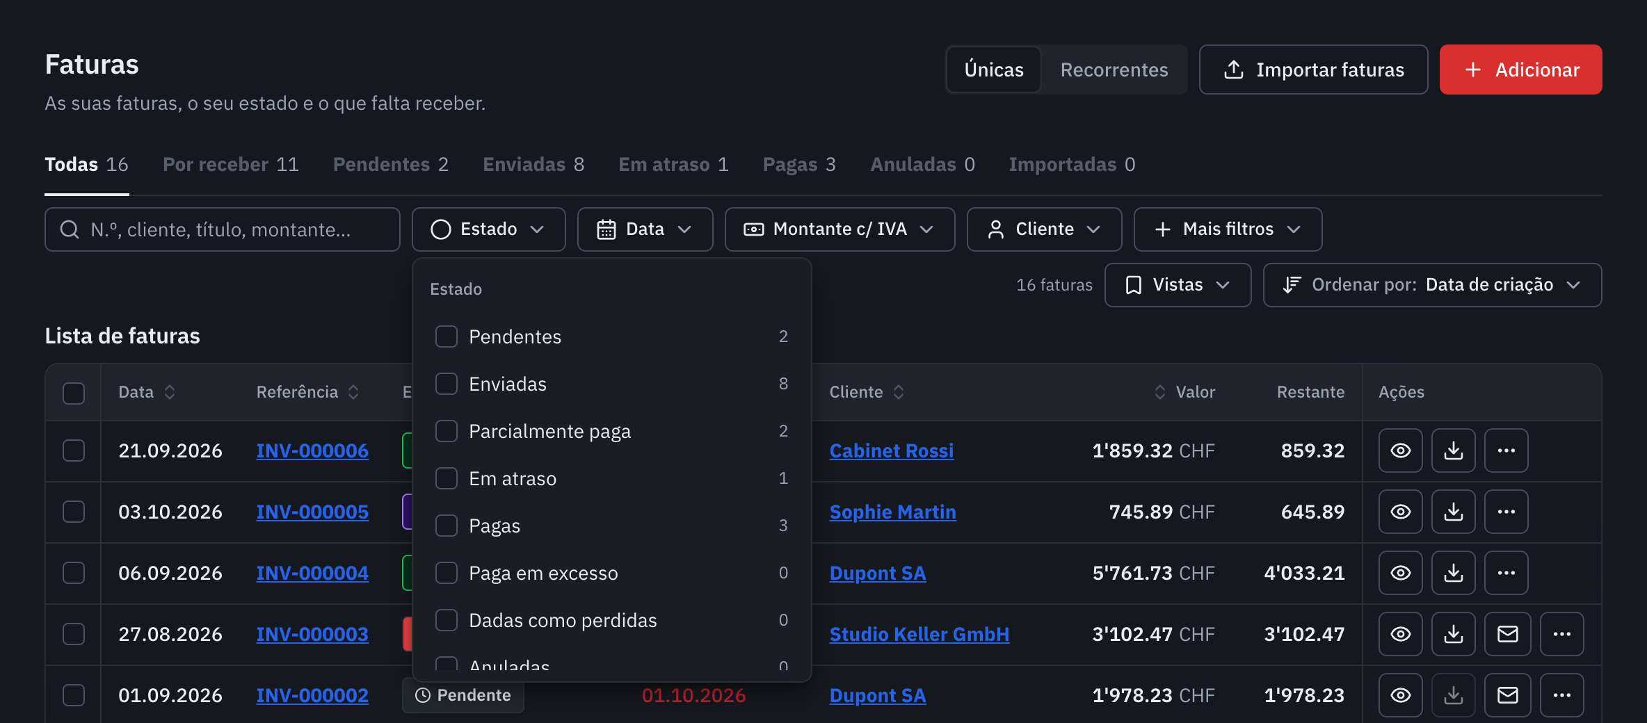Sort the table by Data column
Viewport: 1647px width, 723px height.
[x=147, y=392]
